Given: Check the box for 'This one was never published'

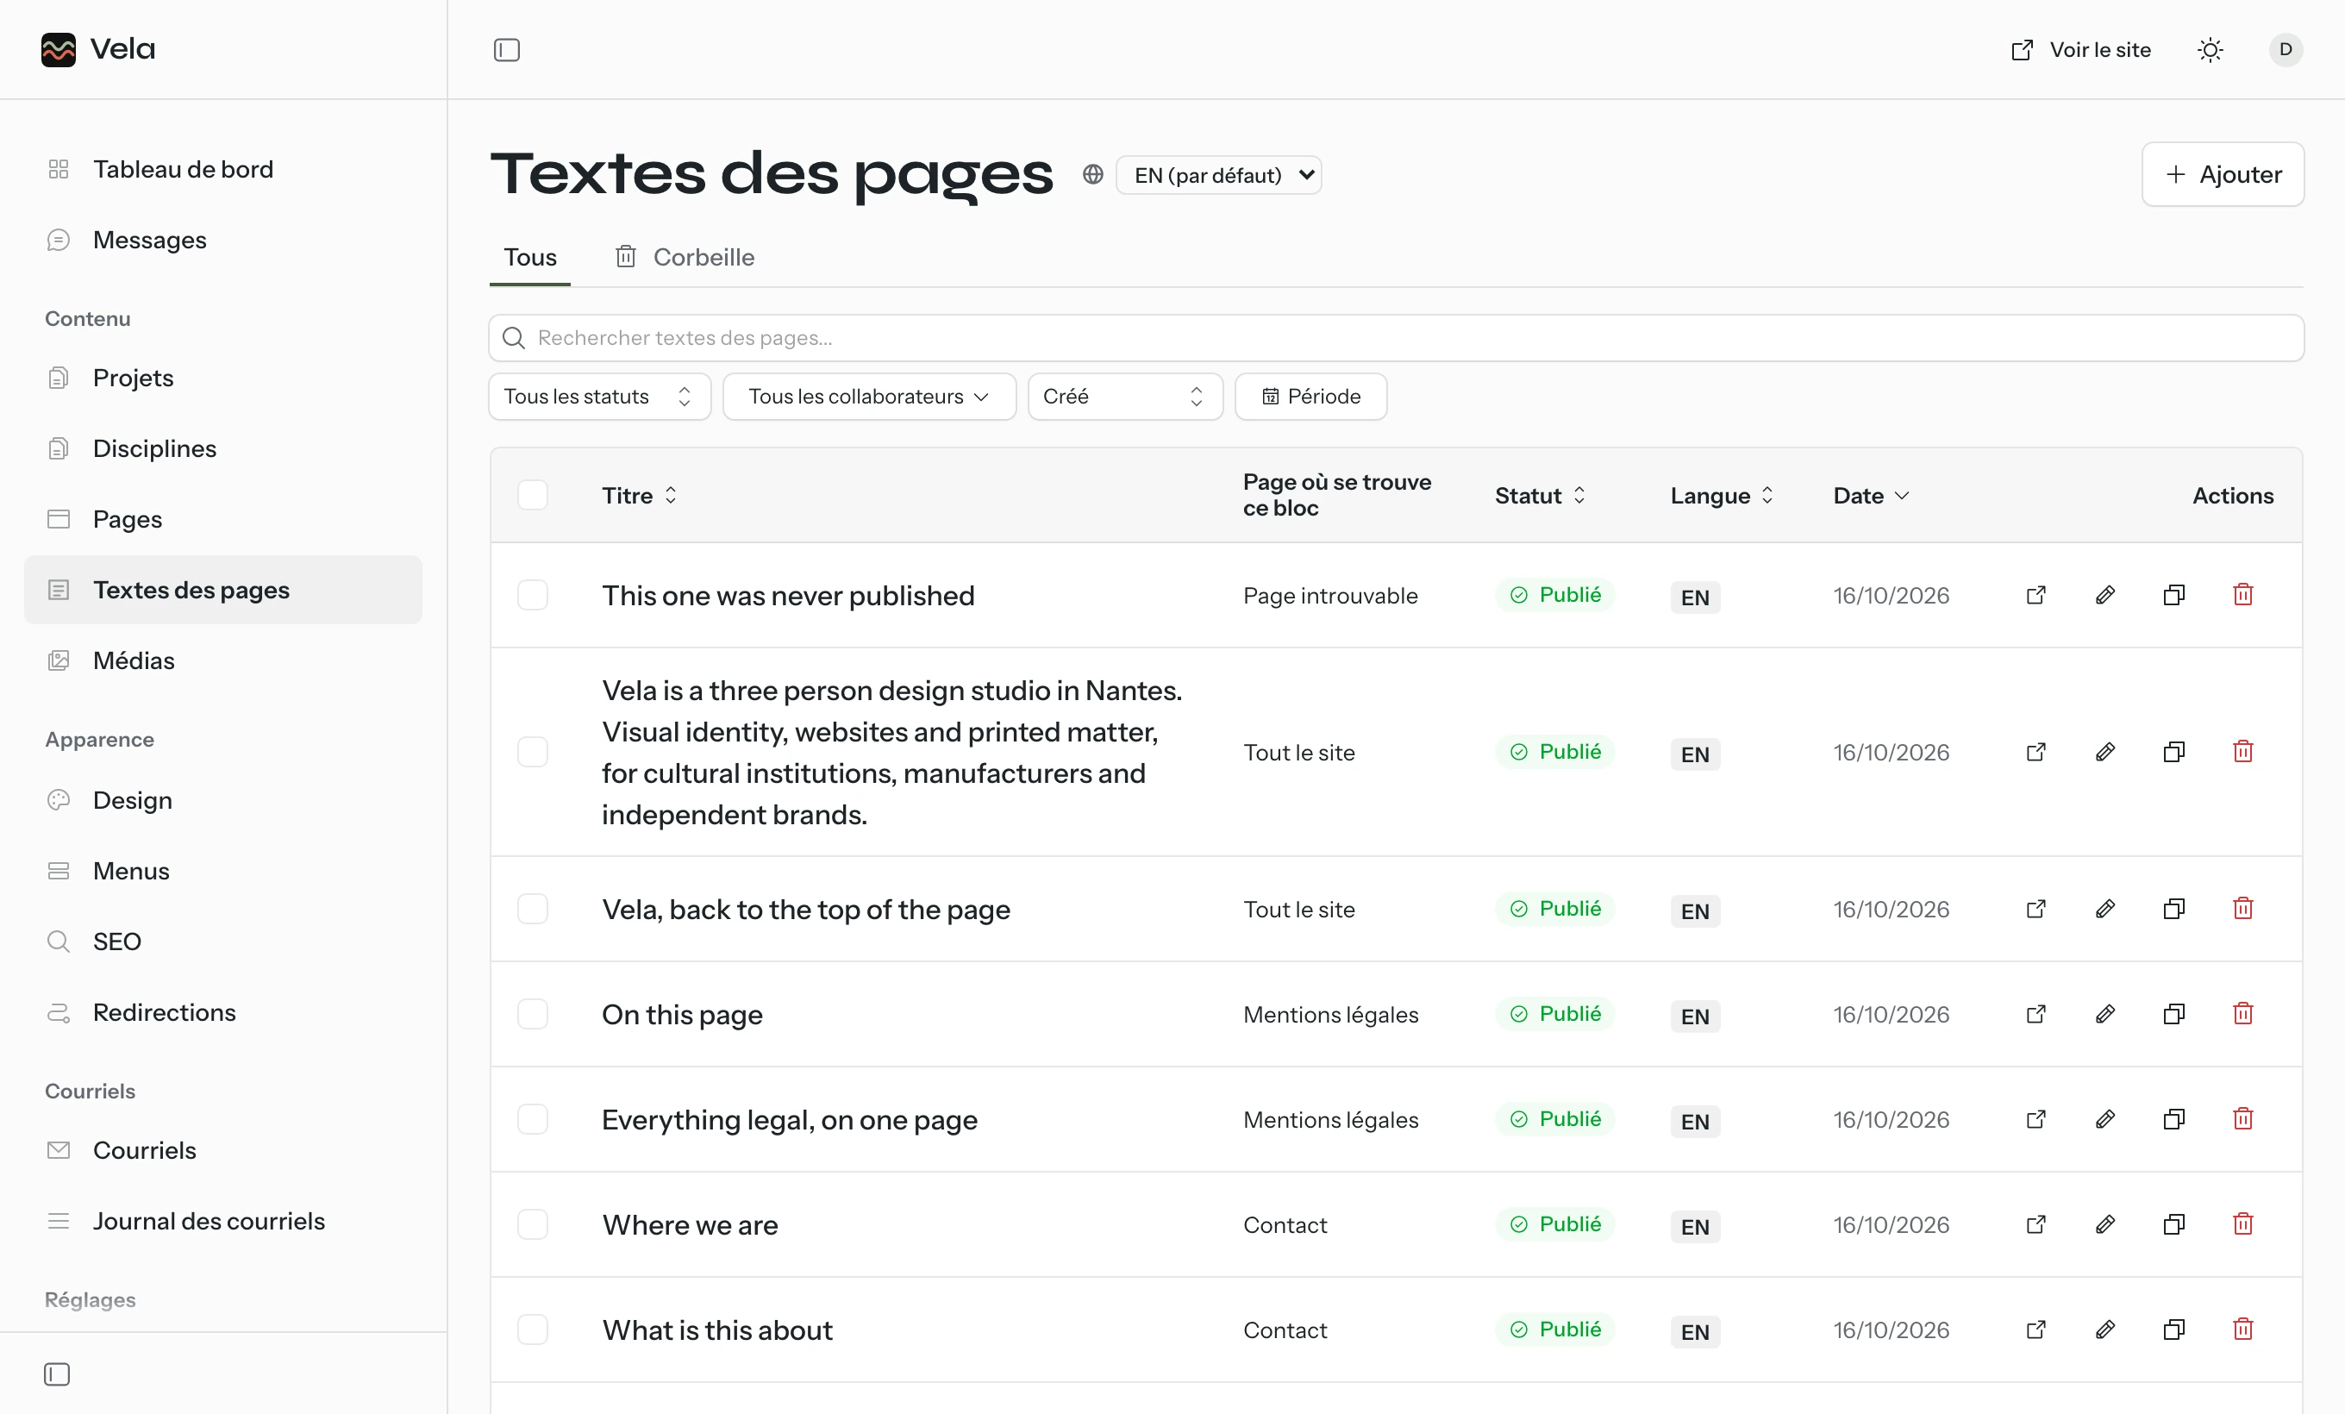Looking at the screenshot, I should pos(533,595).
